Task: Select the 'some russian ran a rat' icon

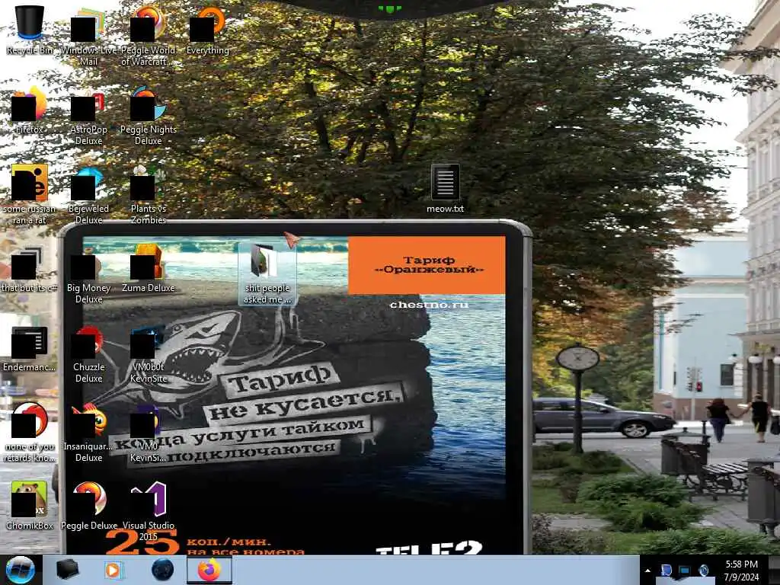Action: click(x=30, y=195)
